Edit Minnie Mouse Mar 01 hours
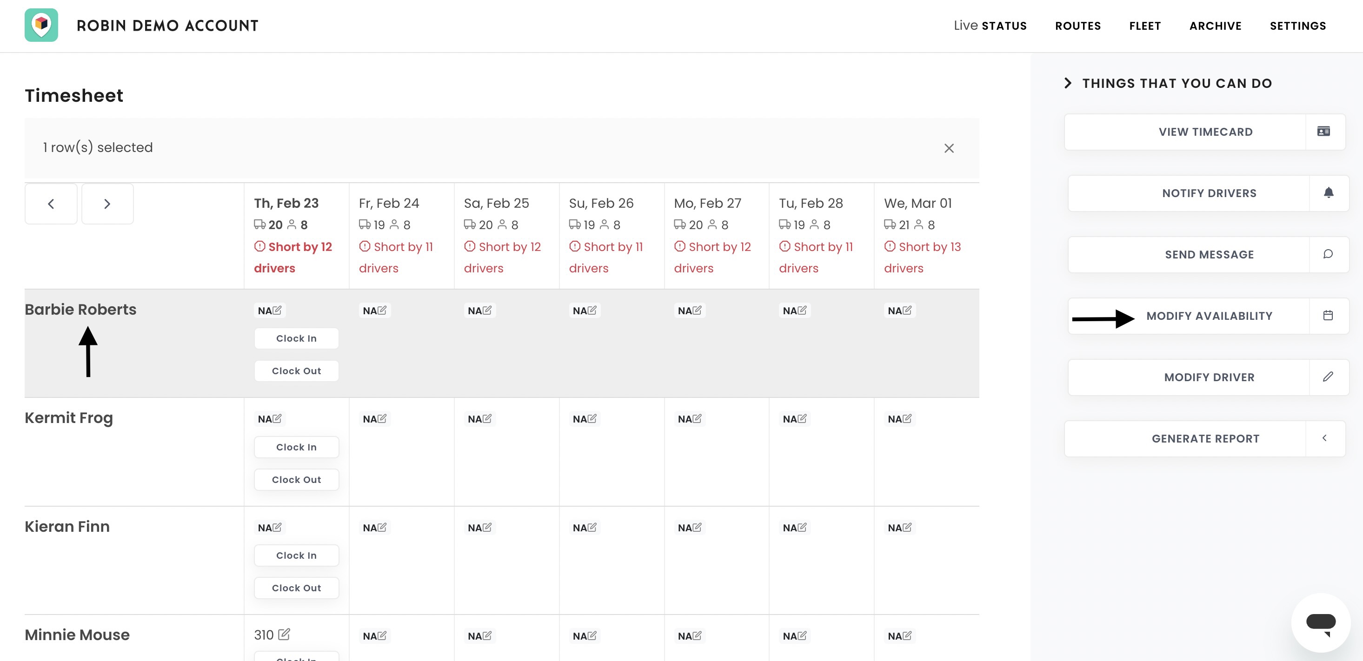Viewport: 1363px width, 661px height. click(907, 635)
